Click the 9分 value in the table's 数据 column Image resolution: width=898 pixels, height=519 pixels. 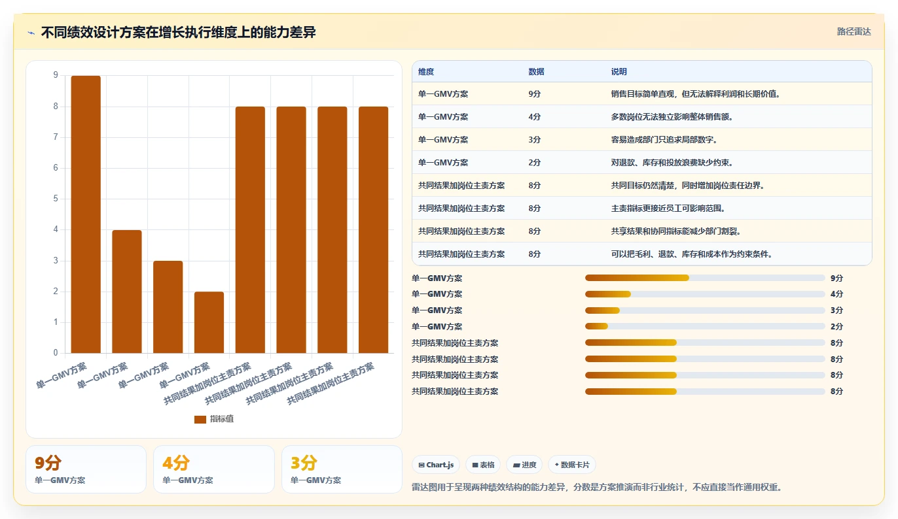tap(535, 94)
